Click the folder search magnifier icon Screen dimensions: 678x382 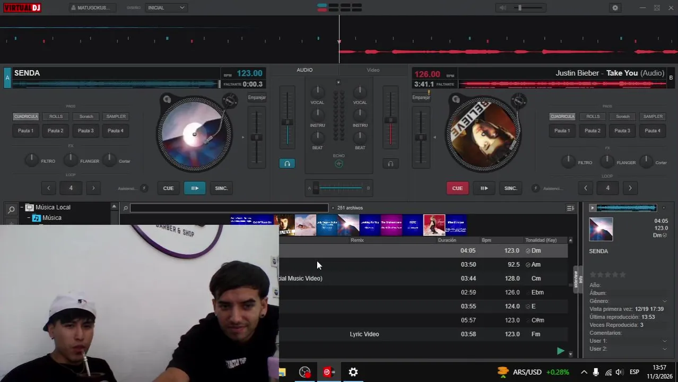tap(11, 210)
